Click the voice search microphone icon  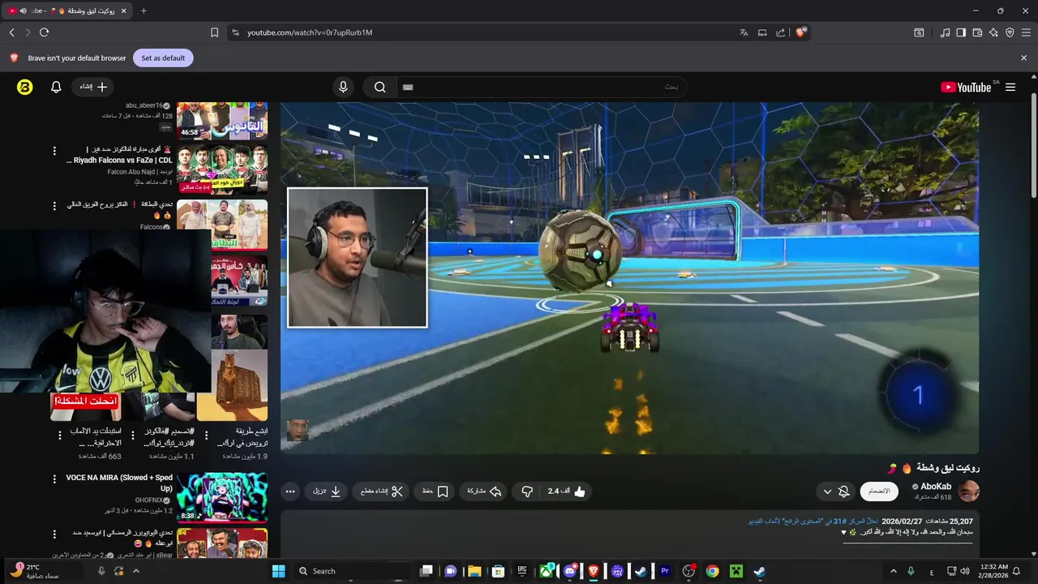coord(344,87)
